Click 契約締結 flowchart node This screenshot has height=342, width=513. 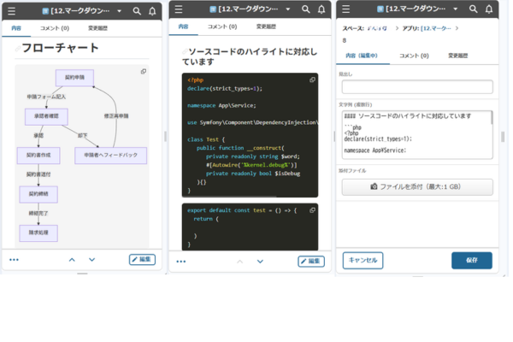pyautogui.click(x=38, y=194)
